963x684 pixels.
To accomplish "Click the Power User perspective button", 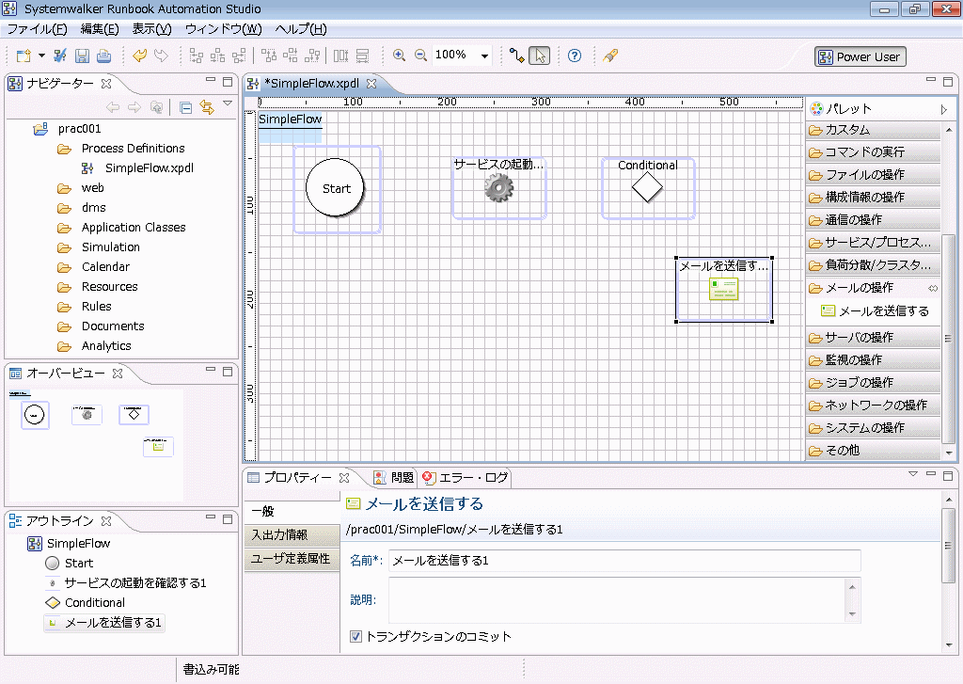I will [x=860, y=57].
